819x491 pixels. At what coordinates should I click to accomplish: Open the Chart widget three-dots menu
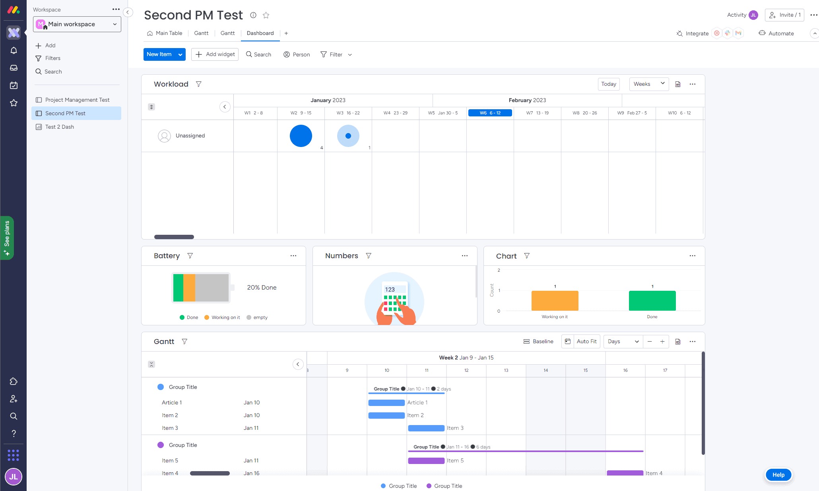point(692,256)
